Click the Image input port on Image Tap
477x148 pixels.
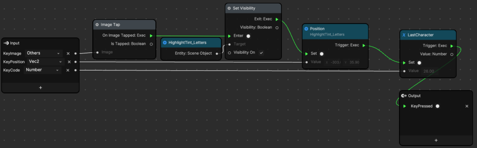click(x=97, y=52)
